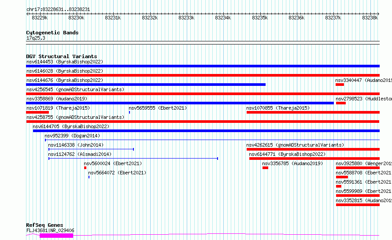The height and width of the screenshot is (240, 392).
Task: Select the red nsv4256545 variant bar
Action: click(x=203, y=94)
